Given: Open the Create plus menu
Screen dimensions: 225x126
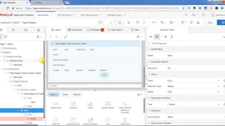Looking at the screenshot, I should (154, 22).
